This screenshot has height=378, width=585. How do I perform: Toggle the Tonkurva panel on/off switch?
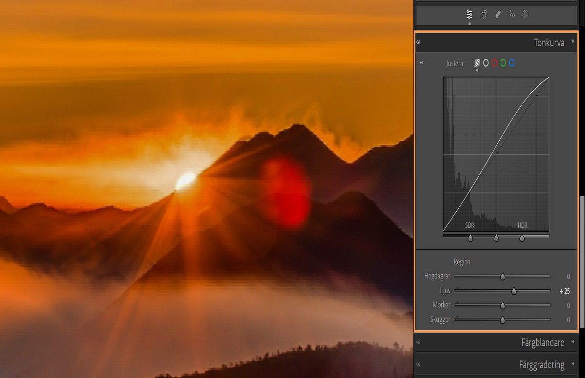coord(418,42)
